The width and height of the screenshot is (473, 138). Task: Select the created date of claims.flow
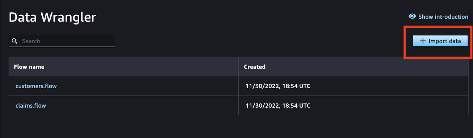coord(278,106)
